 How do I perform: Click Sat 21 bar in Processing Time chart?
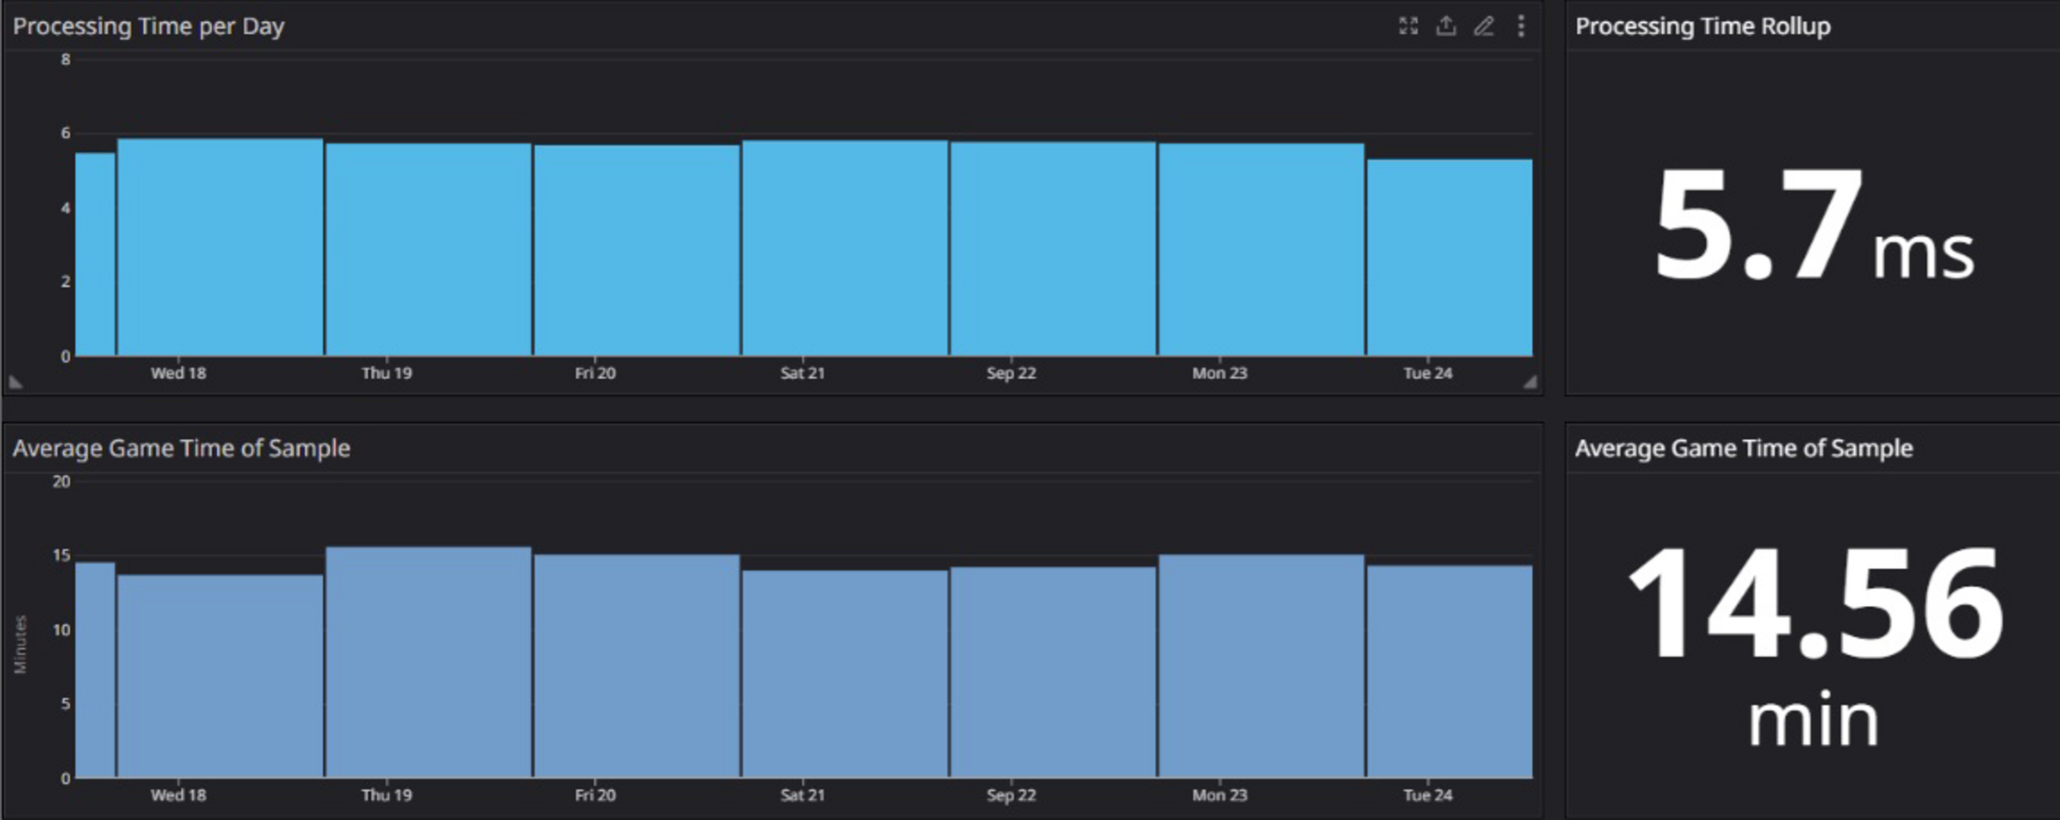[x=845, y=248]
